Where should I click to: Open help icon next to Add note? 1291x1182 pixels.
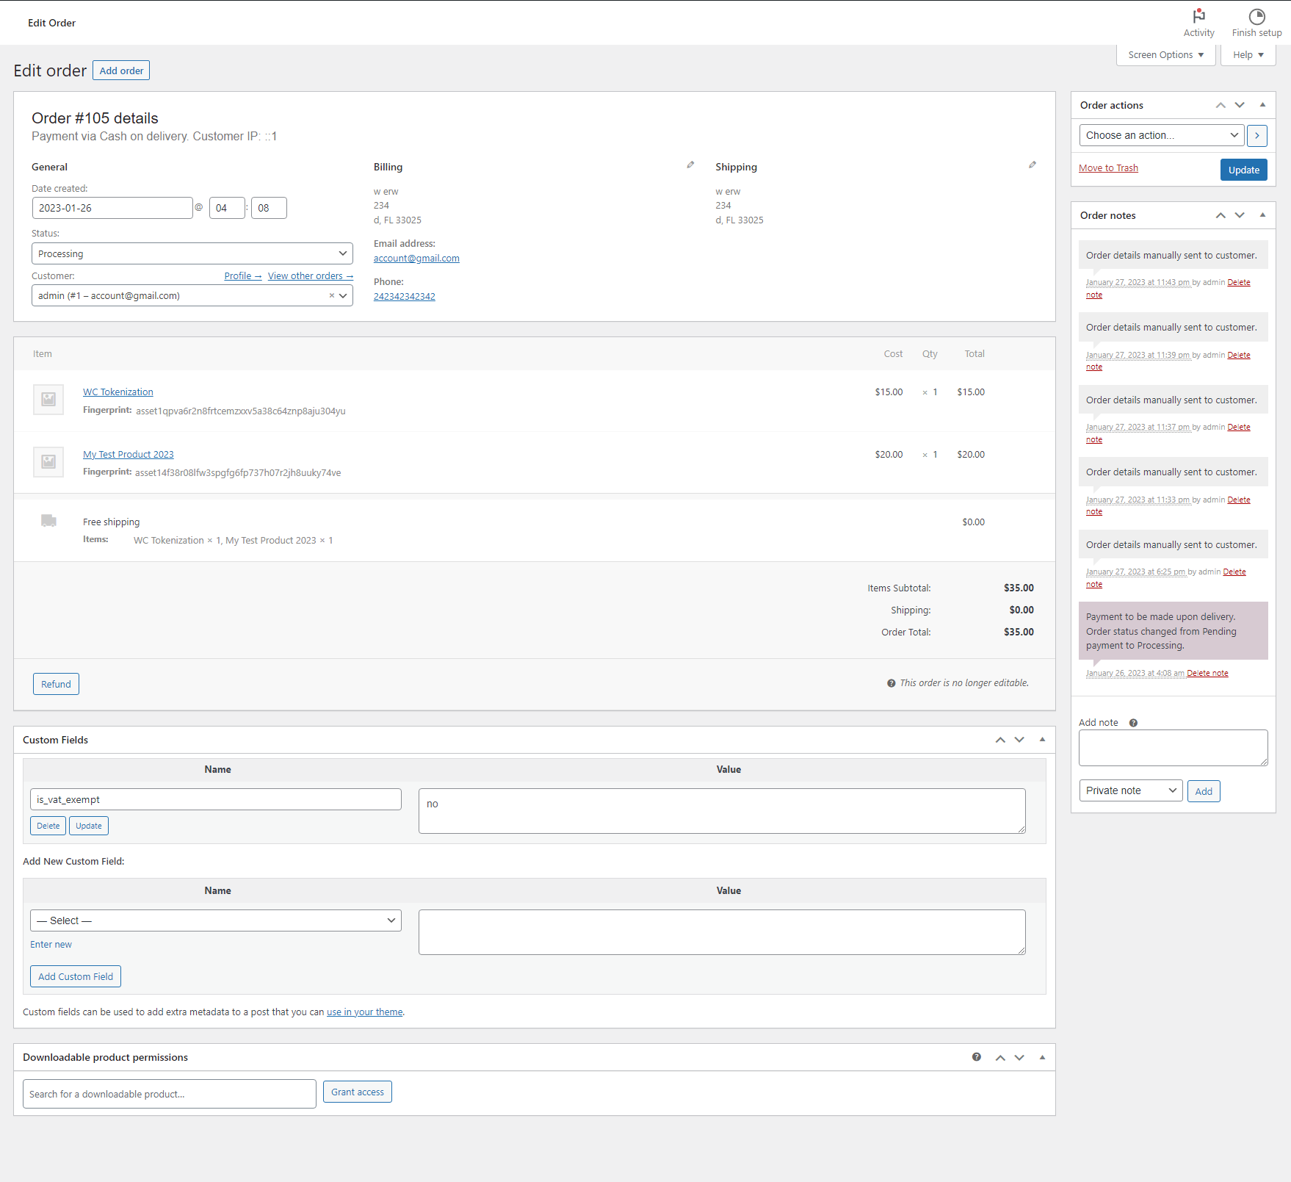click(1133, 723)
